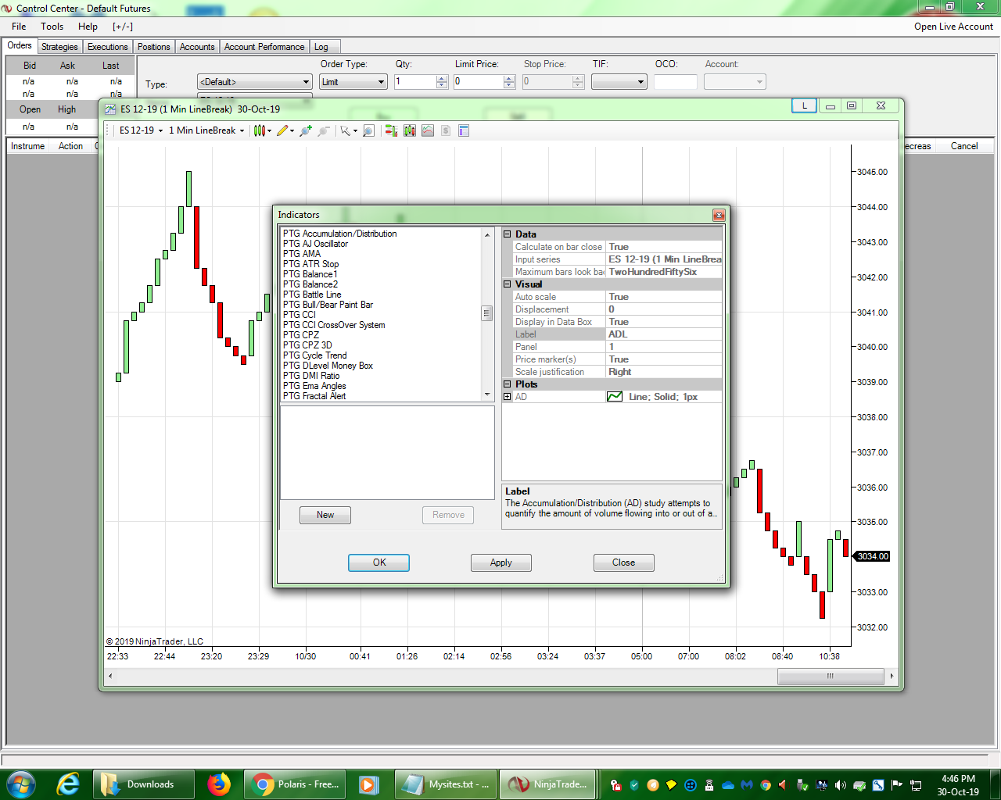Click the Open Live Account link
The image size is (1001, 800).
953,27
